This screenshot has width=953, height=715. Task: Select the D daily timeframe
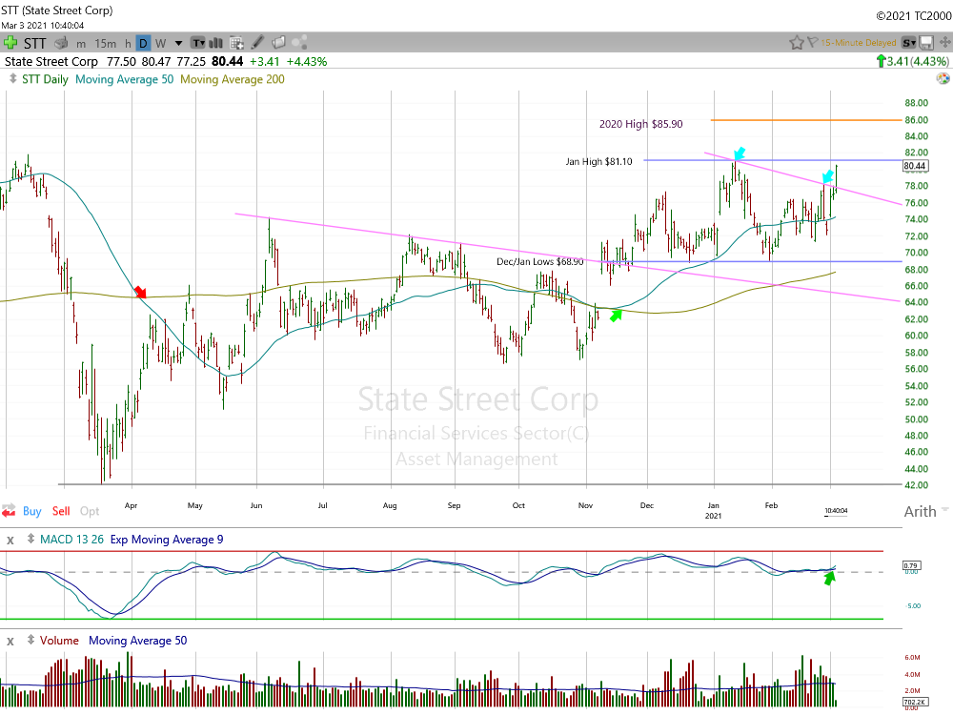(144, 43)
